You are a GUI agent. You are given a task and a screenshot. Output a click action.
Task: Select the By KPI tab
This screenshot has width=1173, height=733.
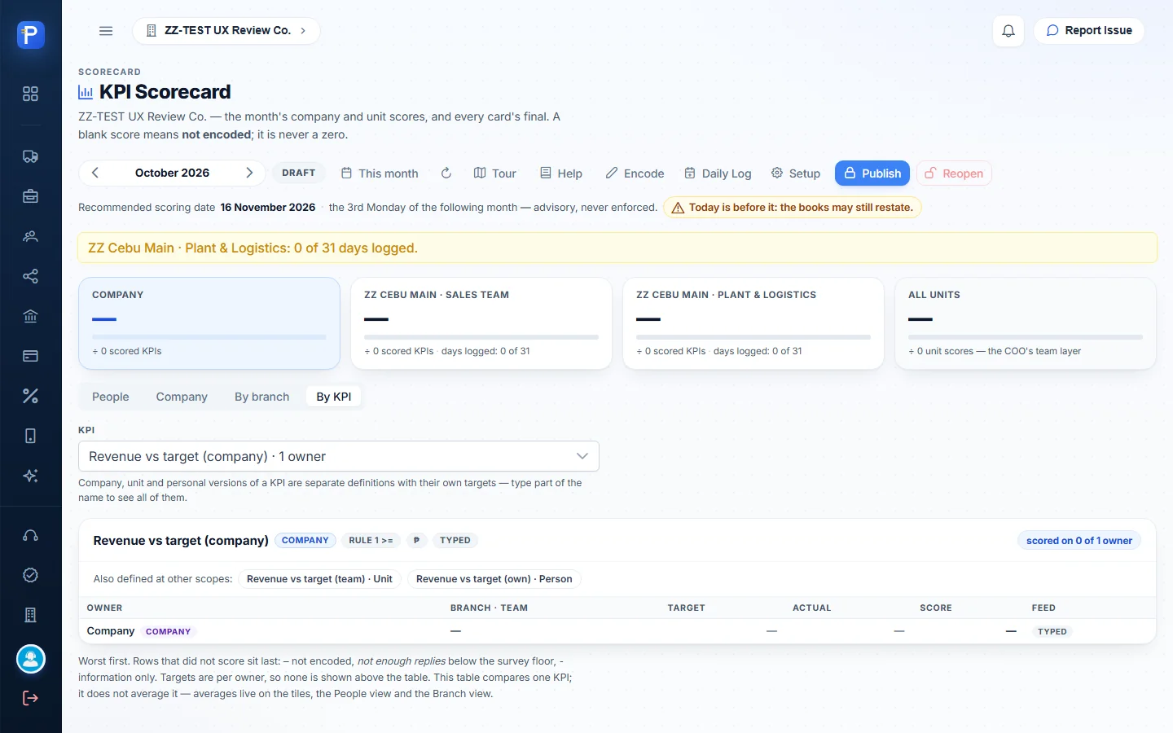tap(334, 397)
